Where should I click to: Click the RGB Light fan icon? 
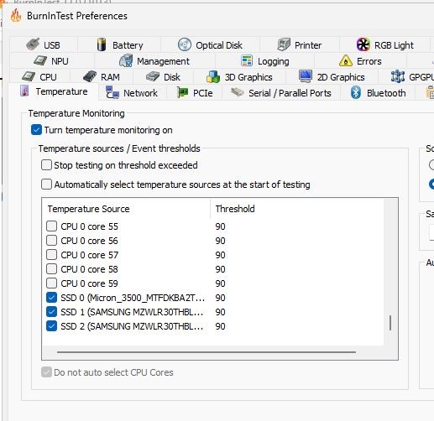[363, 44]
